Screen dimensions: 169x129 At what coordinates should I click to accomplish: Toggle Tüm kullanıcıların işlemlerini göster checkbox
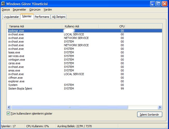pyautogui.click(x=8, y=114)
